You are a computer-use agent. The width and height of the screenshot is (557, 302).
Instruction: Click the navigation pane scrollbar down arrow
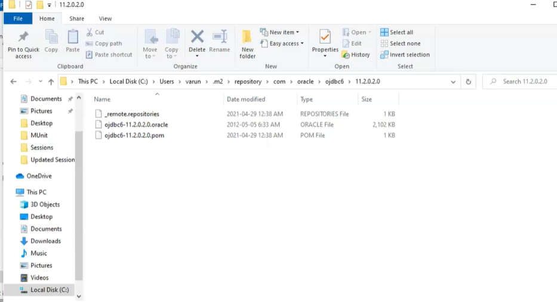click(79, 296)
